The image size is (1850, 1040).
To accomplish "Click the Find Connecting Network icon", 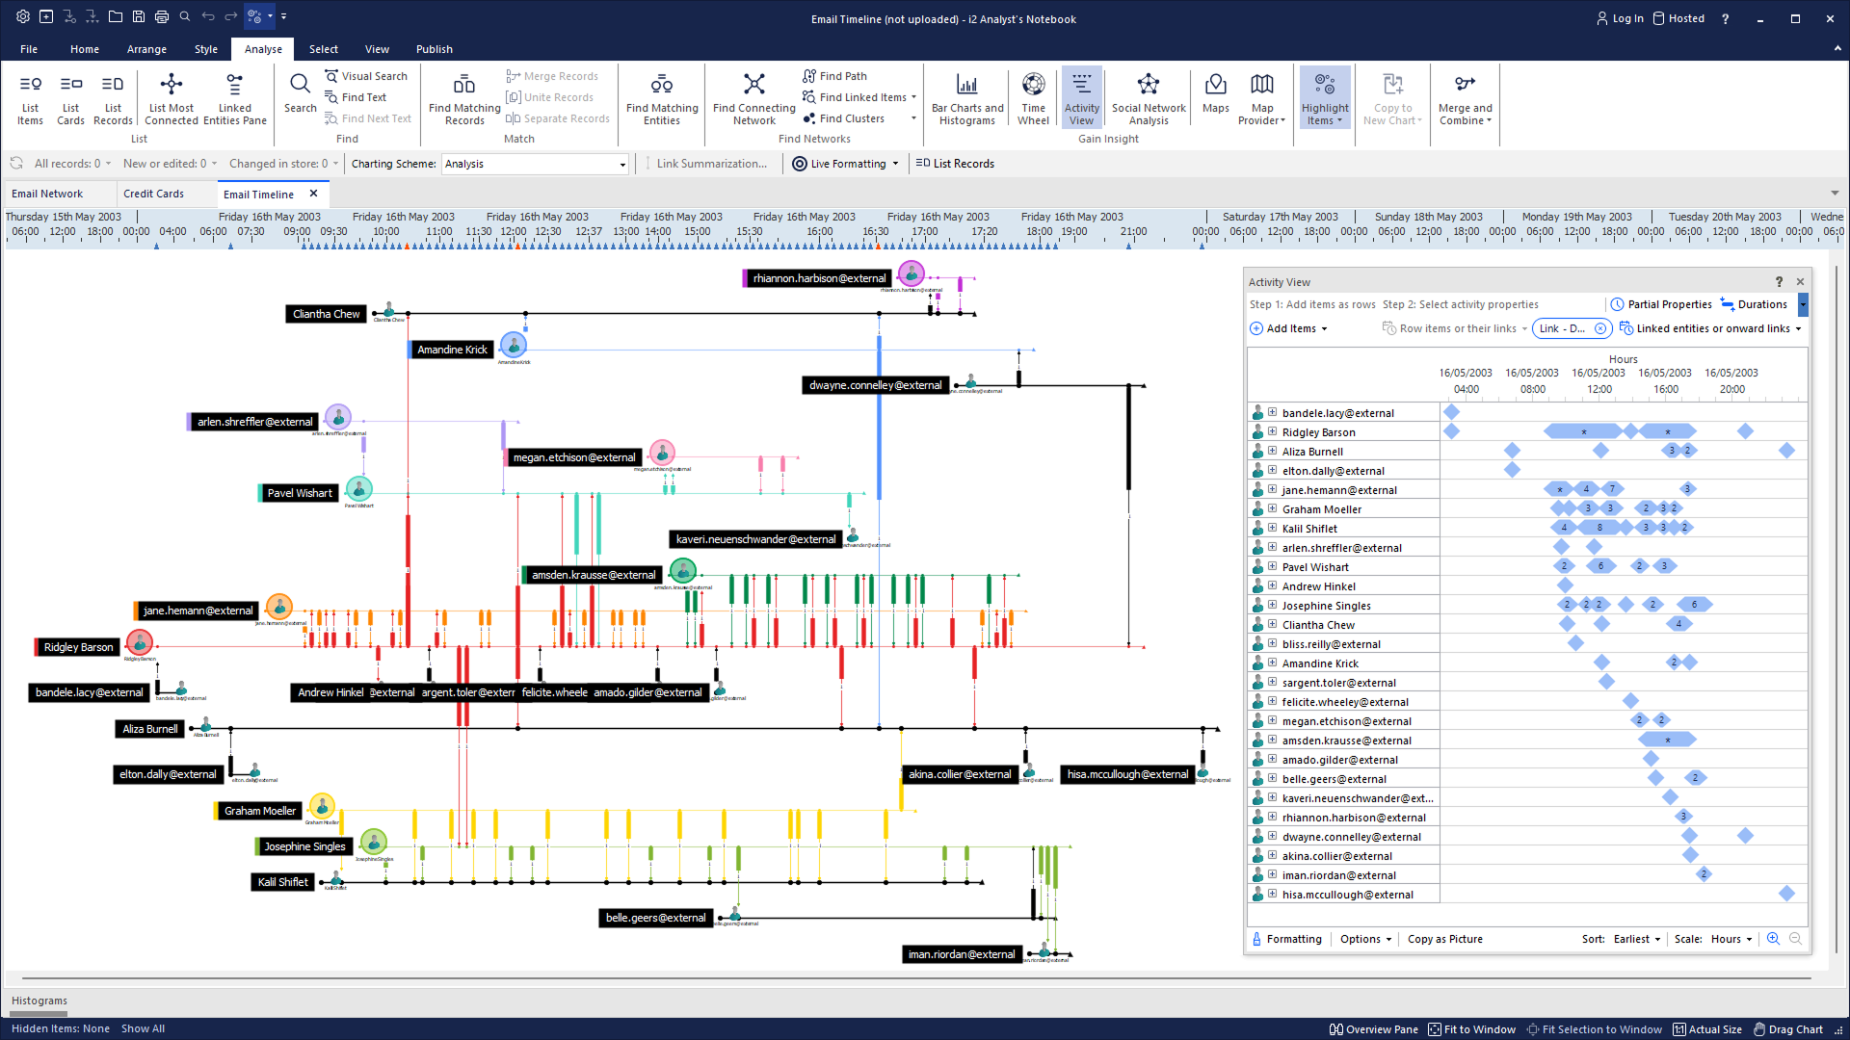I will tap(753, 85).
